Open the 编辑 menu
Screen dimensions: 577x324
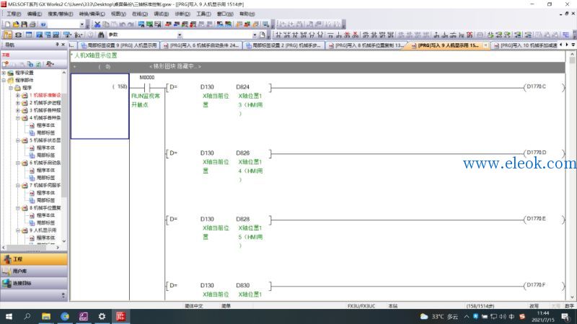(x=34, y=14)
